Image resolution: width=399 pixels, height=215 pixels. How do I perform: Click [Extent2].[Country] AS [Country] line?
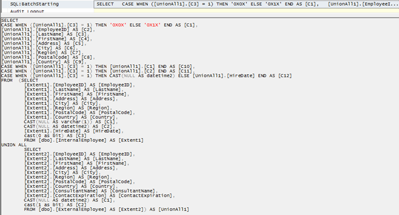[71, 186]
